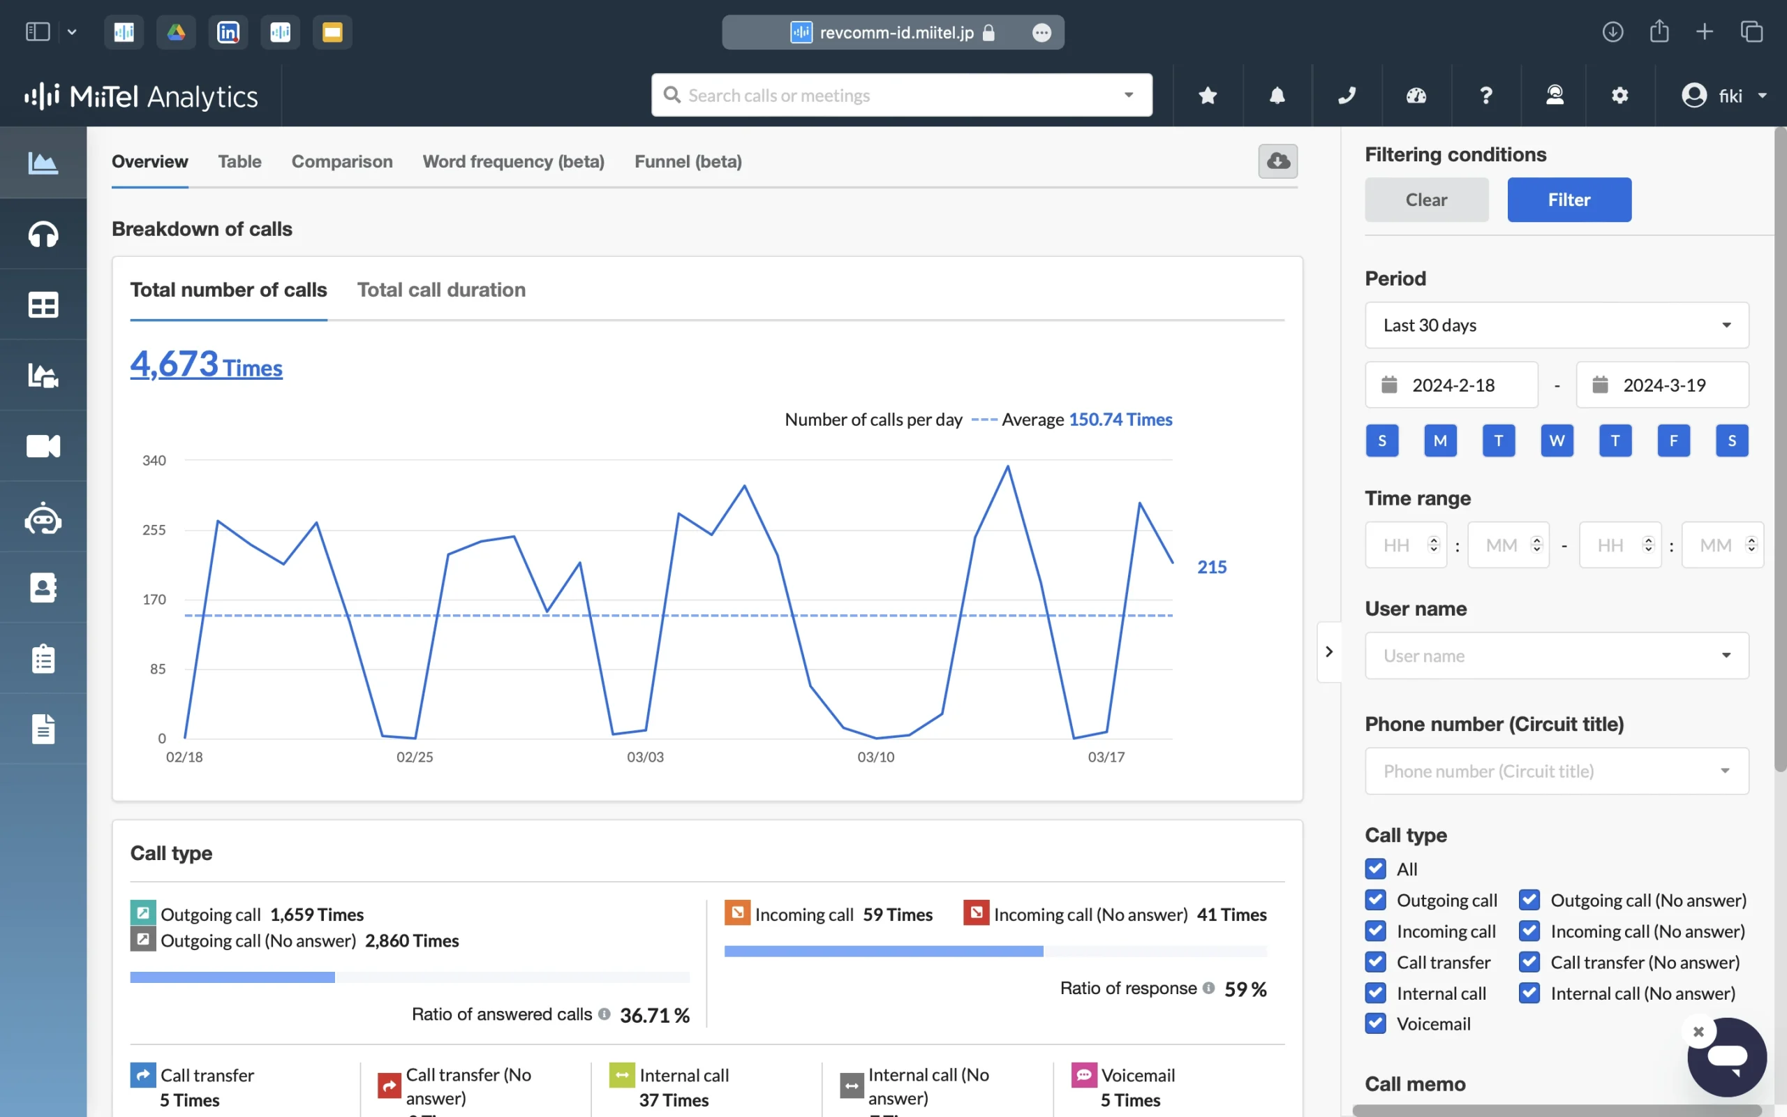Open the Last 30 days period dropdown
This screenshot has width=1787, height=1117.
(1556, 325)
